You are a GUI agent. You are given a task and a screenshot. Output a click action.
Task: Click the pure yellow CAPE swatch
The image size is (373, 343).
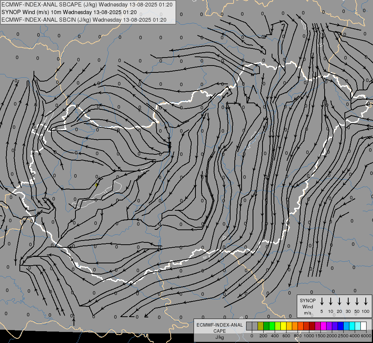tap(283, 326)
